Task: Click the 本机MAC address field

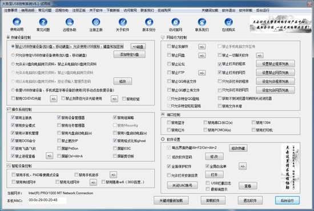Action: point(47,200)
